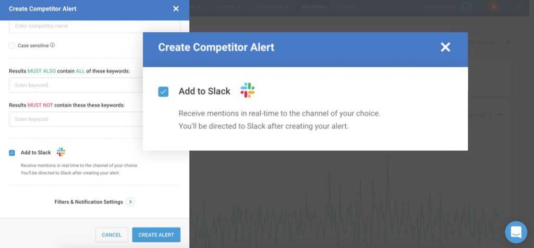Click the user avatar in the top bar
Viewport: 534px width, 248px height.
(x=466, y=7)
